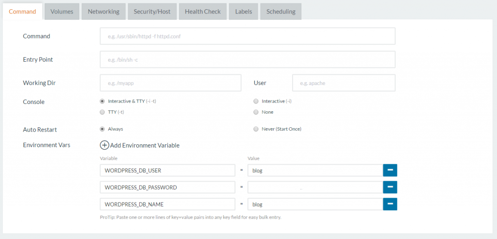The height and width of the screenshot is (239, 497).
Task: Go to the Security/Host tab
Action: tap(152, 12)
